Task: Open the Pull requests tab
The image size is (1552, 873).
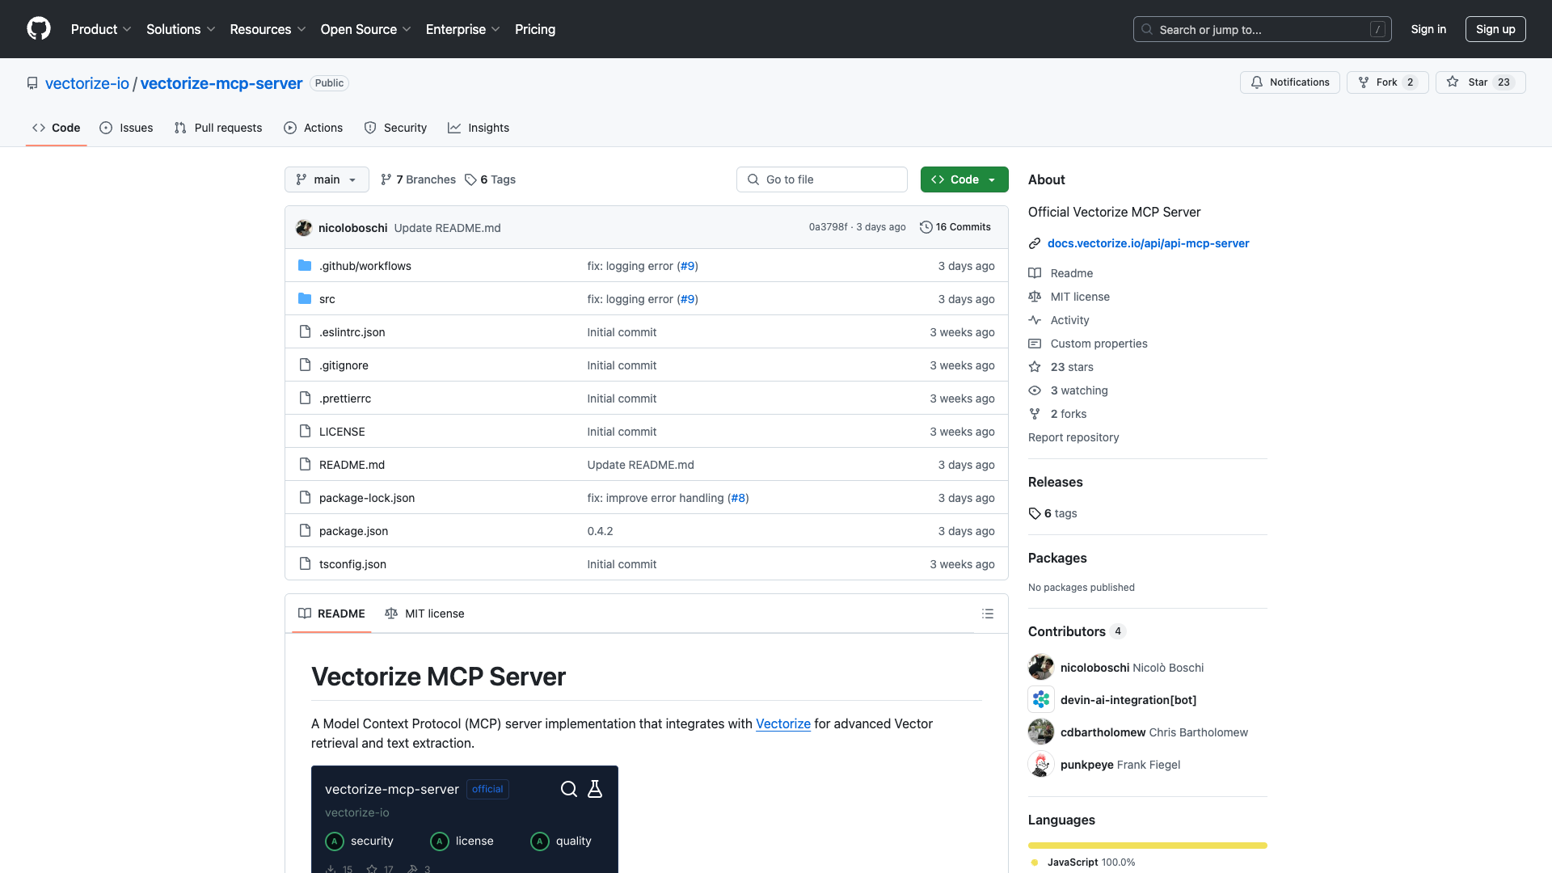Action: click(217, 128)
